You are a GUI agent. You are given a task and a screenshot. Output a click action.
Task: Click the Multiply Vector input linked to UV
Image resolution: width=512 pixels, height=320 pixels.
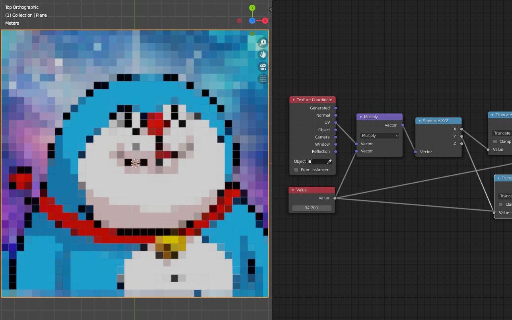tap(356, 144)
